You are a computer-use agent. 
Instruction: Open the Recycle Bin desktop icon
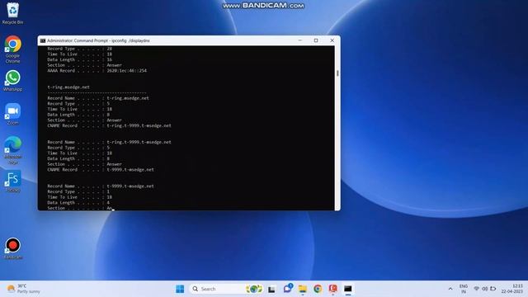click(x=13, y=13)
